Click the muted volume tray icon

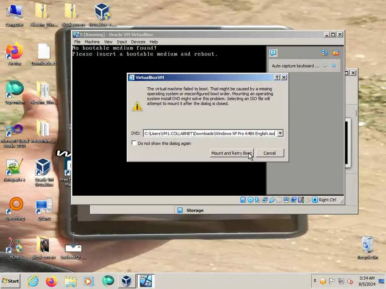pyautogui.click(x=350, y=281)
